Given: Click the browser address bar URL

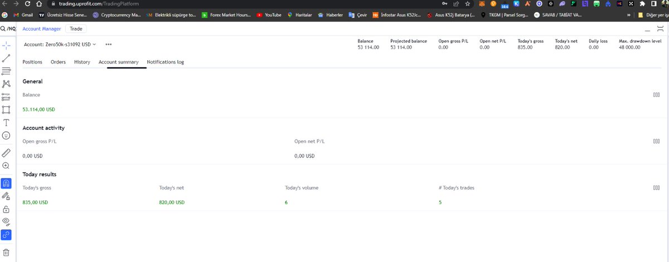Looking at the screenshot, I should click(98, 4).
